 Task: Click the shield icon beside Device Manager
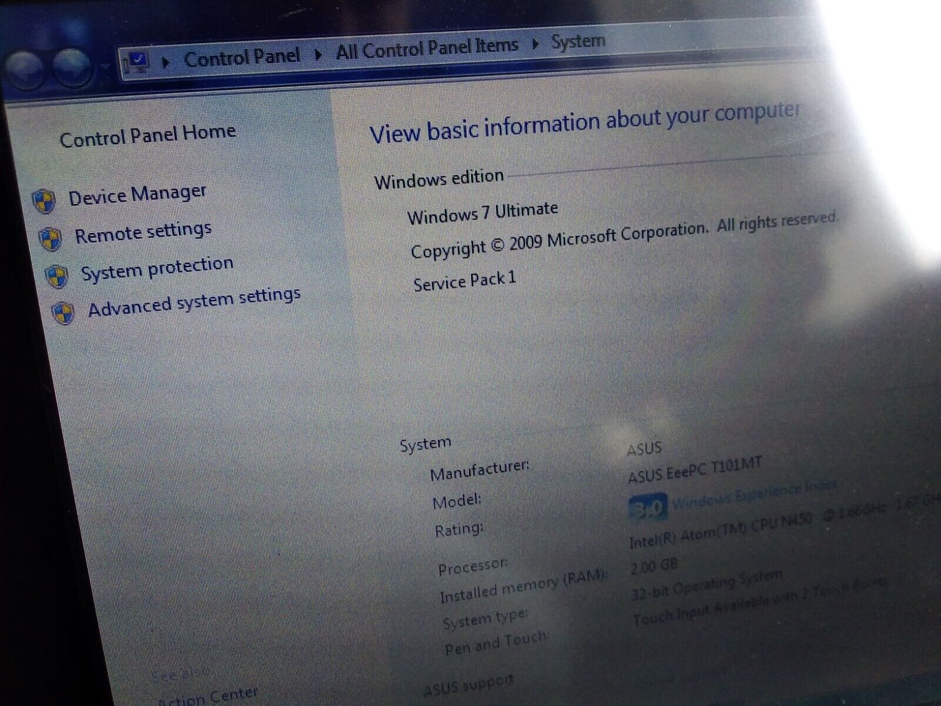[45, 201]
